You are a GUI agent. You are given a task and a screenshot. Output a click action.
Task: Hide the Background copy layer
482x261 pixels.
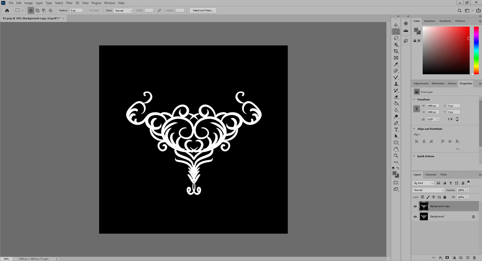pyautogui.click(x=415, y=206)
